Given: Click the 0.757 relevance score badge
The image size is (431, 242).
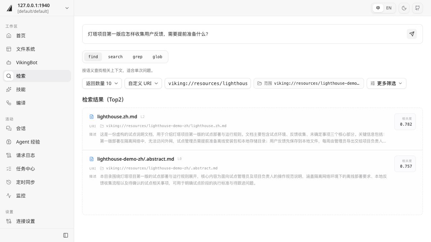Looking at the screenshot, I should pyautogui.click(x=405, y=164).
